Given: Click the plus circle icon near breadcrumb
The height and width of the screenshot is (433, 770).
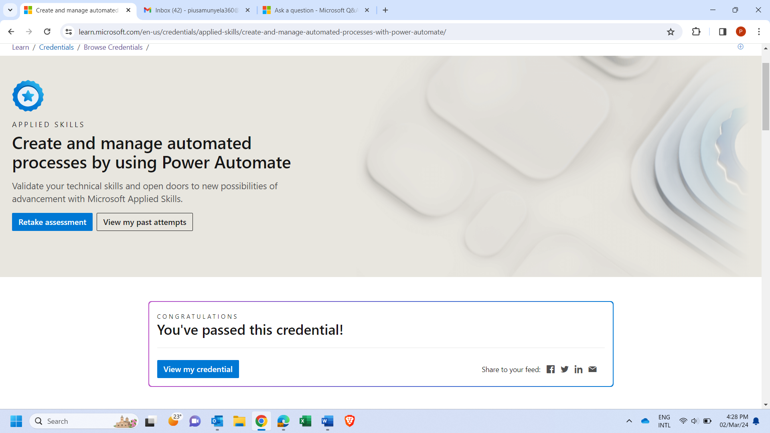Looking at the screenshot, I should pos(741,47).
